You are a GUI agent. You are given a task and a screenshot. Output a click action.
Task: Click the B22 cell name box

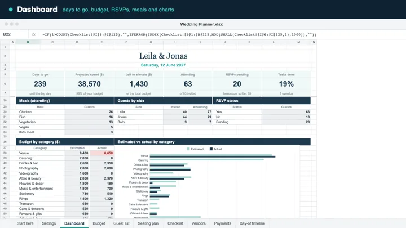point(14,34)
